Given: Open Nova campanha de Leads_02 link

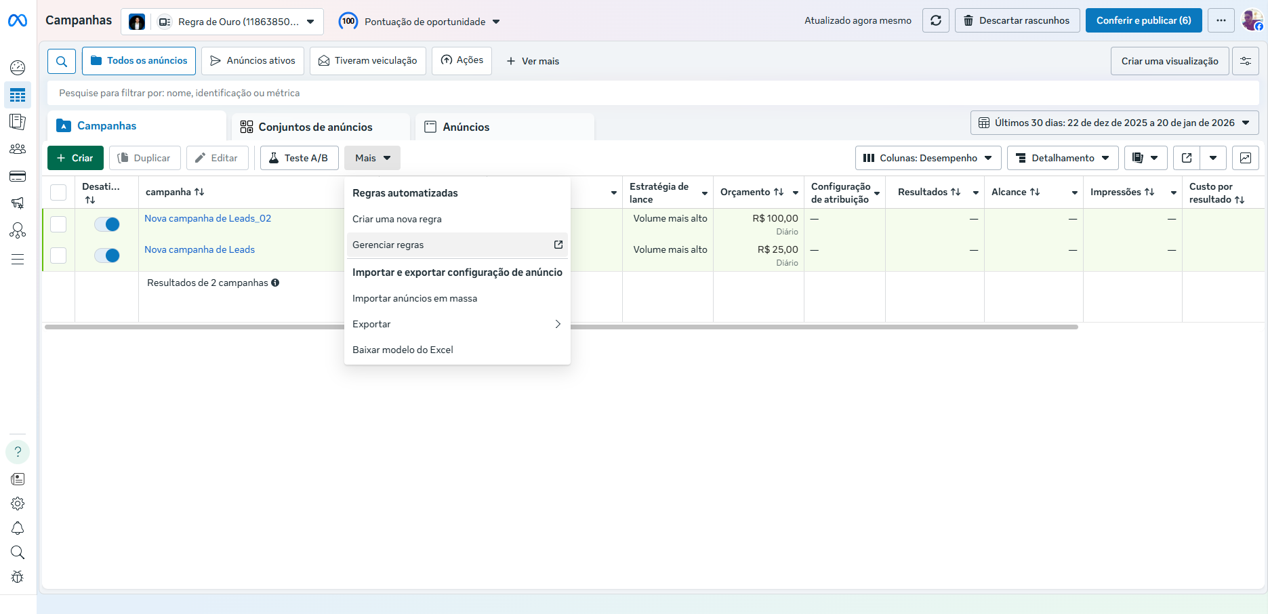Looking at the screenshot, I should (x=207, y=218).
